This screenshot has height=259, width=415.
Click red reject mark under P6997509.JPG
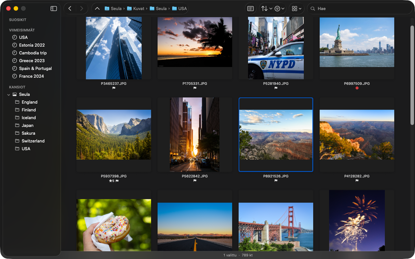pos(357,88)
